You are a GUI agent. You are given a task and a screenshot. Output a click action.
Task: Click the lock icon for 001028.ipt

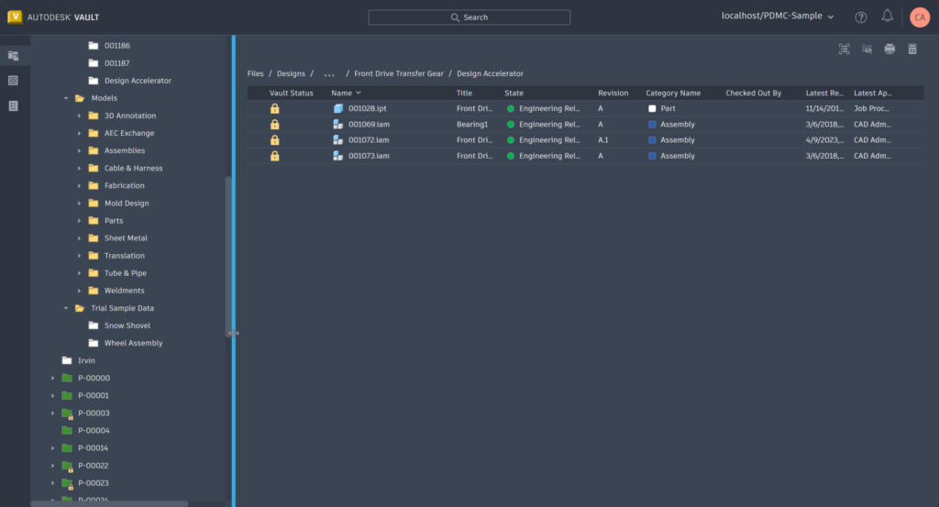(x=274, y=108)
